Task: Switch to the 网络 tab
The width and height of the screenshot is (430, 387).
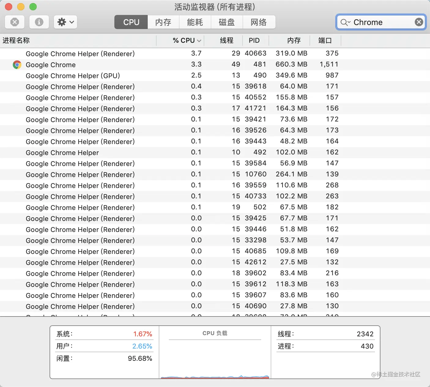Action: click(259, 22)
